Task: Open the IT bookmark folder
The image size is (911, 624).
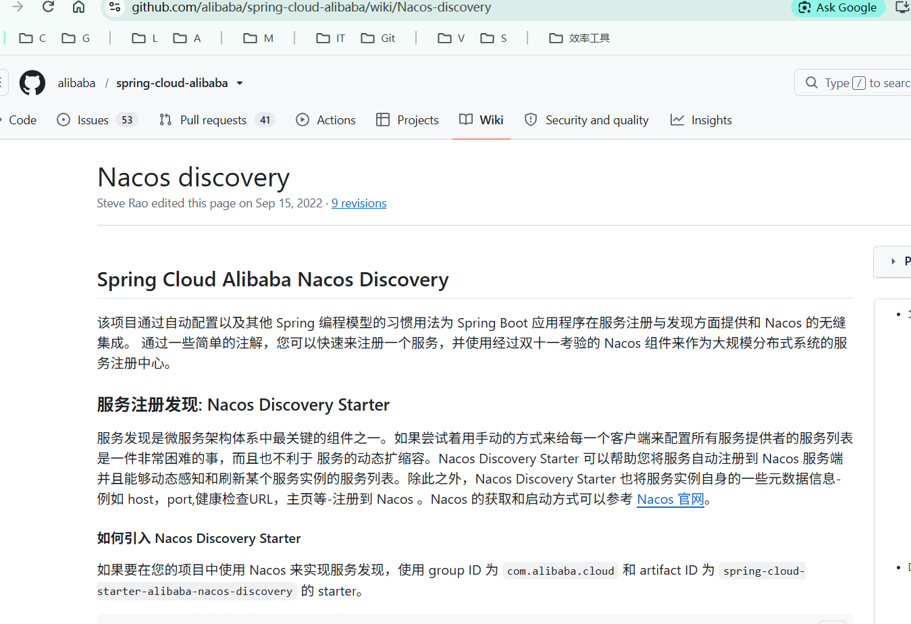Action: 331,38
